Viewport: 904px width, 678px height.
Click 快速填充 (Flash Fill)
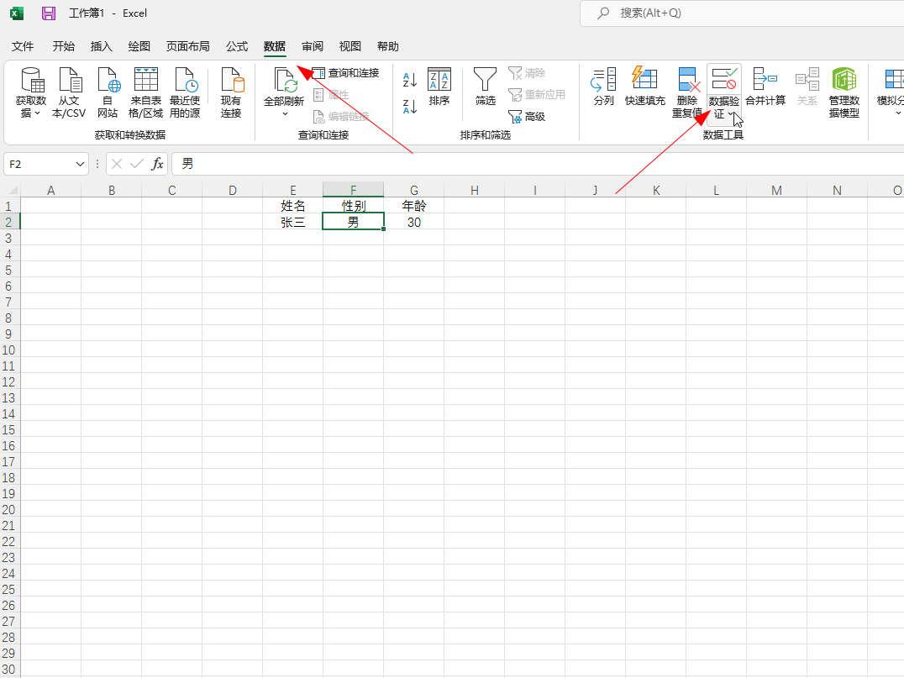point(645,87)
